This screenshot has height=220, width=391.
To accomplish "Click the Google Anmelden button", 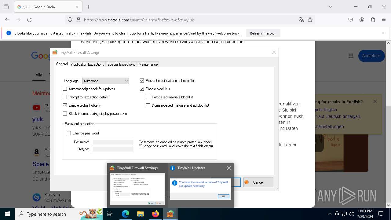I will (x=371, y=56).
